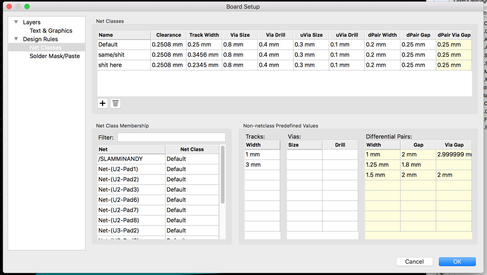Select the Net Classes tree item
Image resolution: width=487 pixels, height=275 pixels.
click(x=45, y=48)
